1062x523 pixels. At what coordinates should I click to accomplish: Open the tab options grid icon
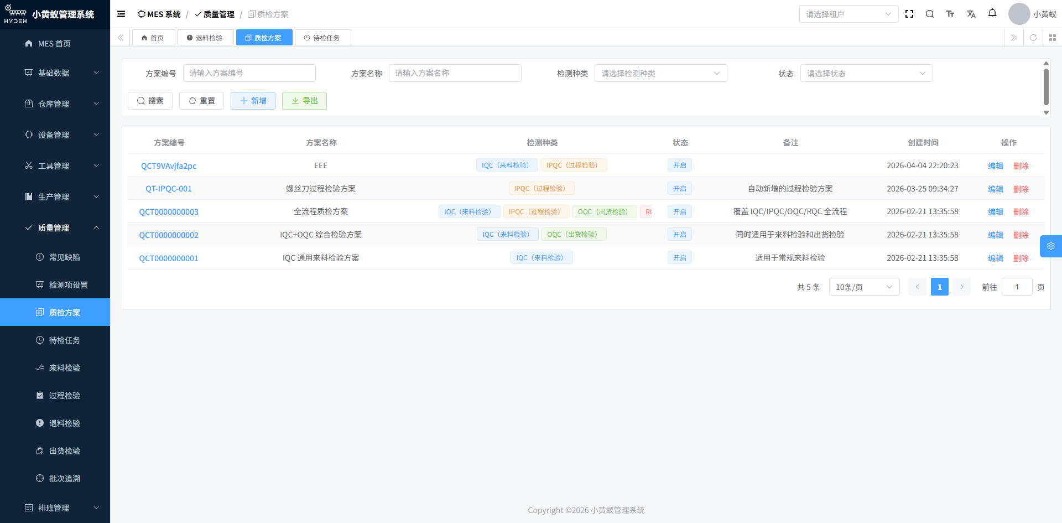click(x=1053, y=38)
